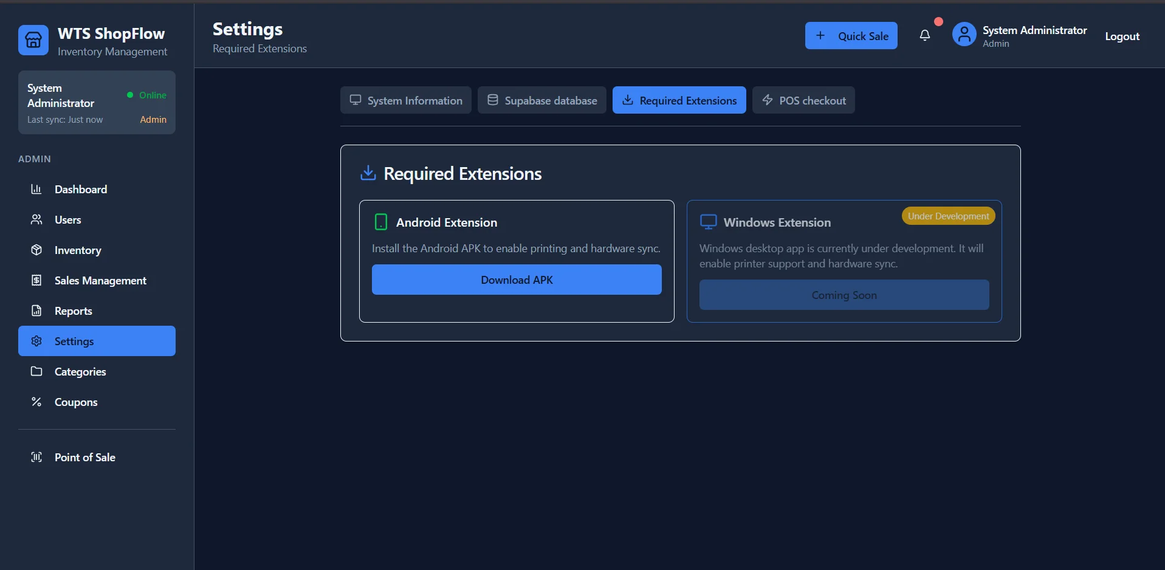Viewport: 1165px width, 570px height.
Task: Open the Supabase database tab
Action: pyautogui.click(x=542, y=100)
